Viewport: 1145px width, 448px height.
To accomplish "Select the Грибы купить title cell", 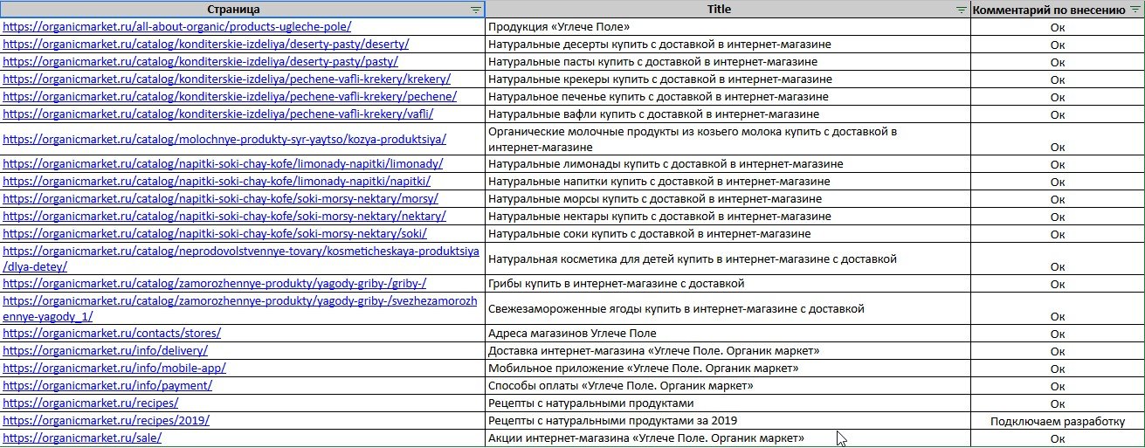I will click(x=728, y=284).
